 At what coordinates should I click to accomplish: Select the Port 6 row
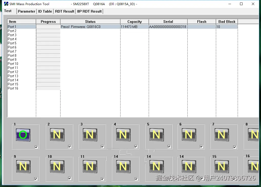[x=12, y=47]
